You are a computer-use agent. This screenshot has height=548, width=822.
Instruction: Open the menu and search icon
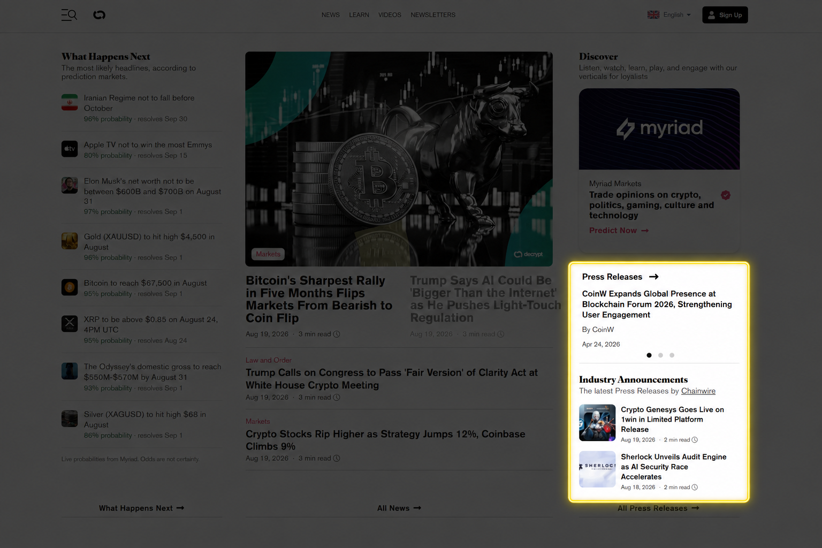click(x=69, y=15)
